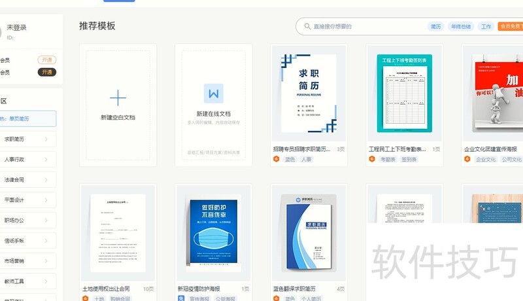Click the 年终总结 search suggestion tag
Viewport: 523px width, 301px height.
[x=461, y=26]
